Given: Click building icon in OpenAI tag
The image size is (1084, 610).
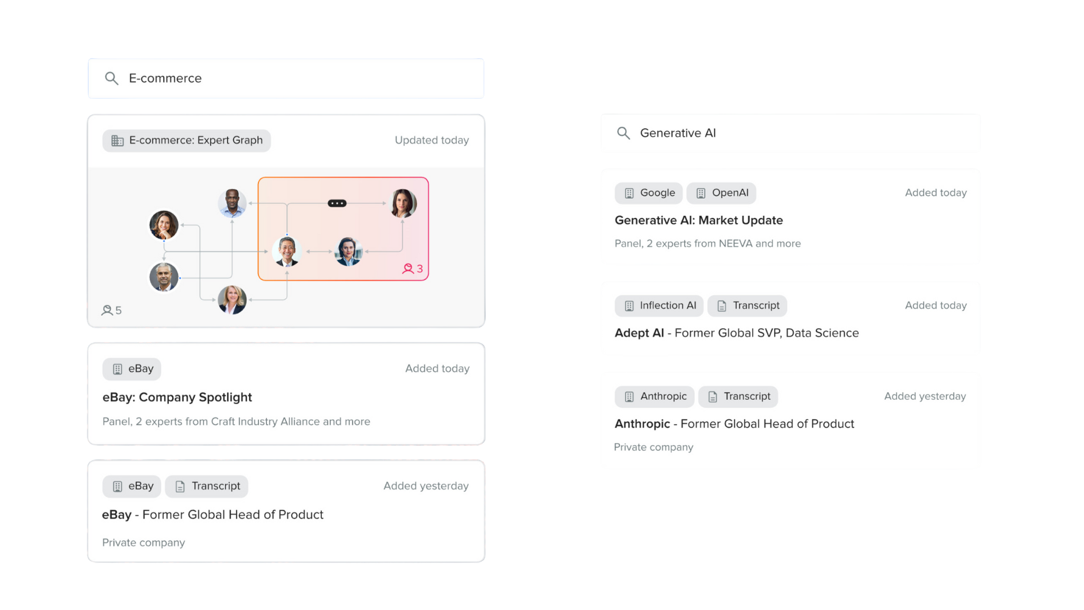Looking at the screenshot, I should pos(701,193).
